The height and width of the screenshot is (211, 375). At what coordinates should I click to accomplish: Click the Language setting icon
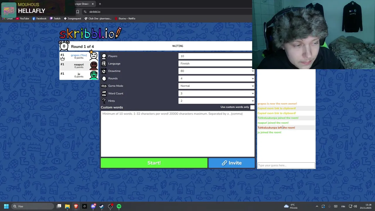[x=104, y=64]
